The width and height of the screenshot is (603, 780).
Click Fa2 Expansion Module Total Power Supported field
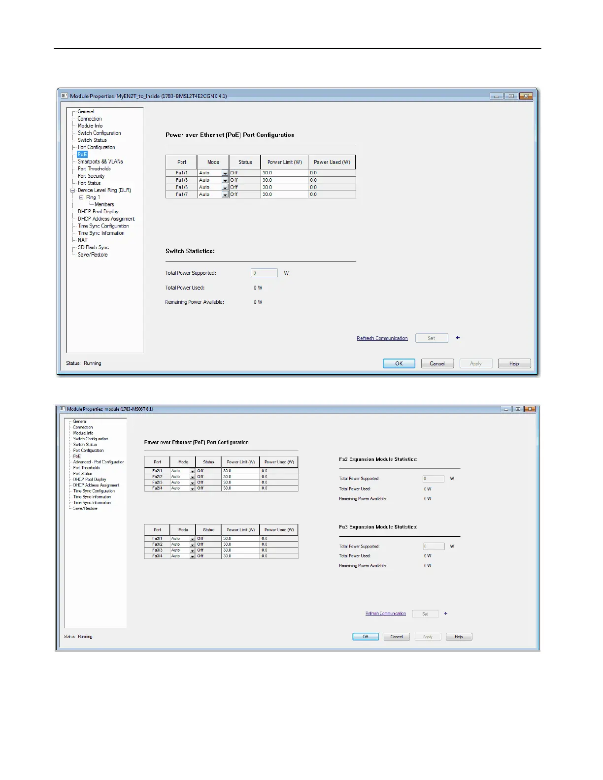434,479
